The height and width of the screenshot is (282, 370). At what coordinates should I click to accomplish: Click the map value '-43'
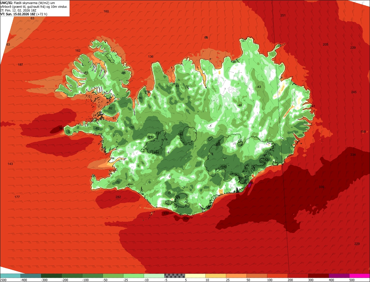click(x=258, y=87)
